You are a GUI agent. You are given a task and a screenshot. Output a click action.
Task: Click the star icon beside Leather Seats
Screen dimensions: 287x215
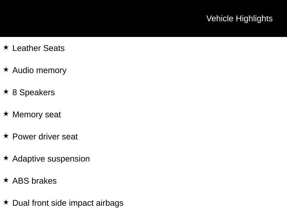pyautogui.click(x=6, y=47)
